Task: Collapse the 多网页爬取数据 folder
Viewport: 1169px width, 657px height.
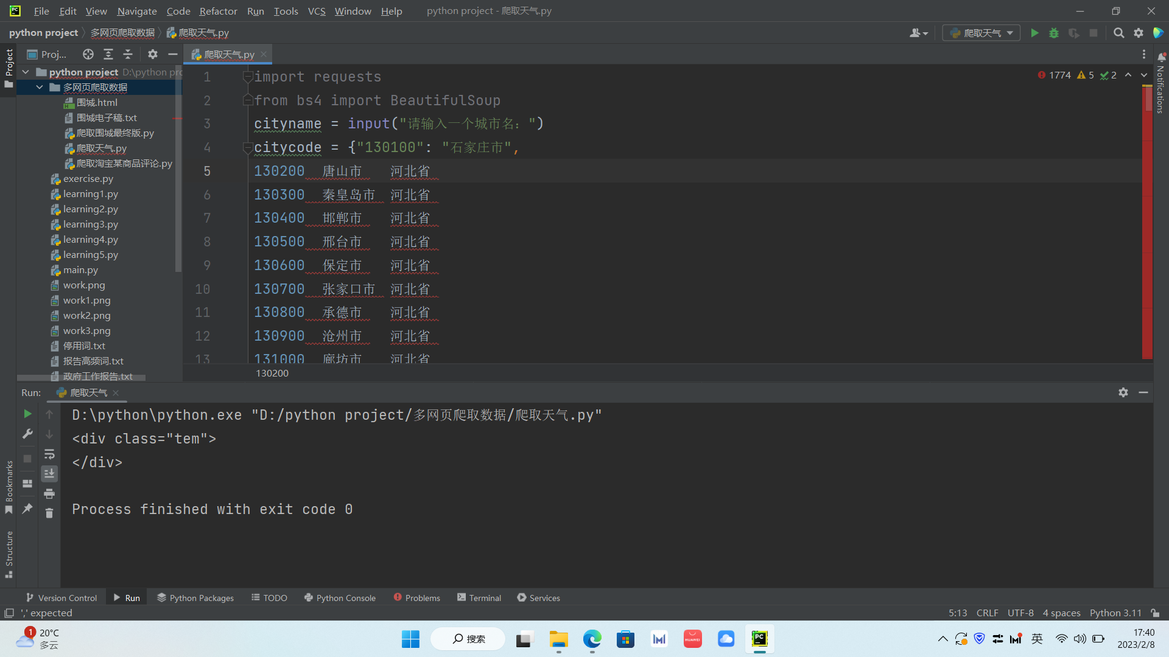Action: click(40, 87)
